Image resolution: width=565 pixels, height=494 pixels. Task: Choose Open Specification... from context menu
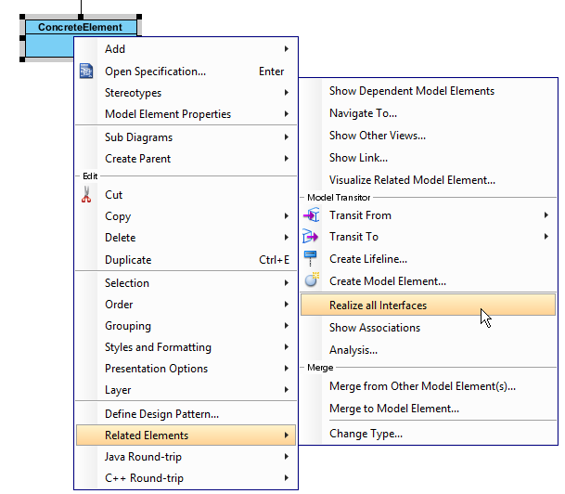(x=186, y=71)
